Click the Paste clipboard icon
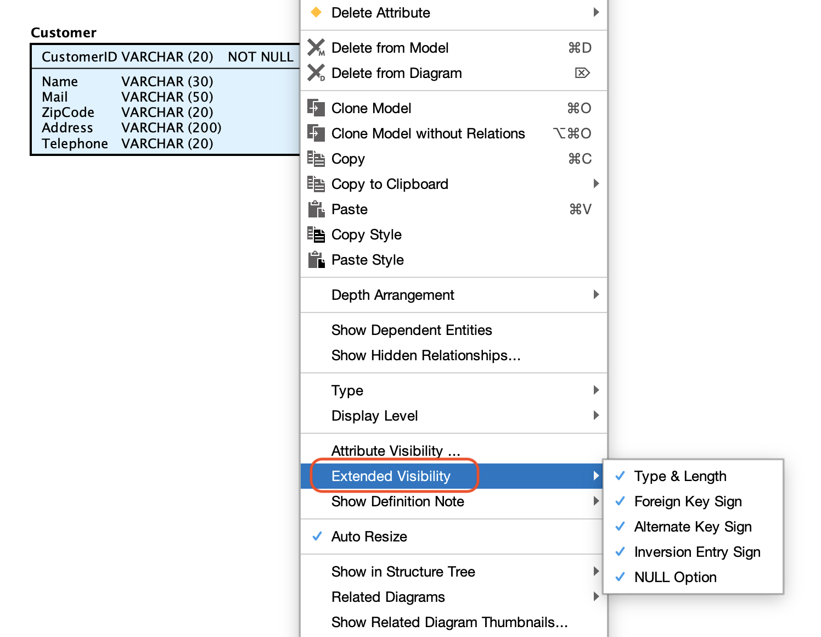The width and height of the screenshot is (821, 637). (316, 209)
